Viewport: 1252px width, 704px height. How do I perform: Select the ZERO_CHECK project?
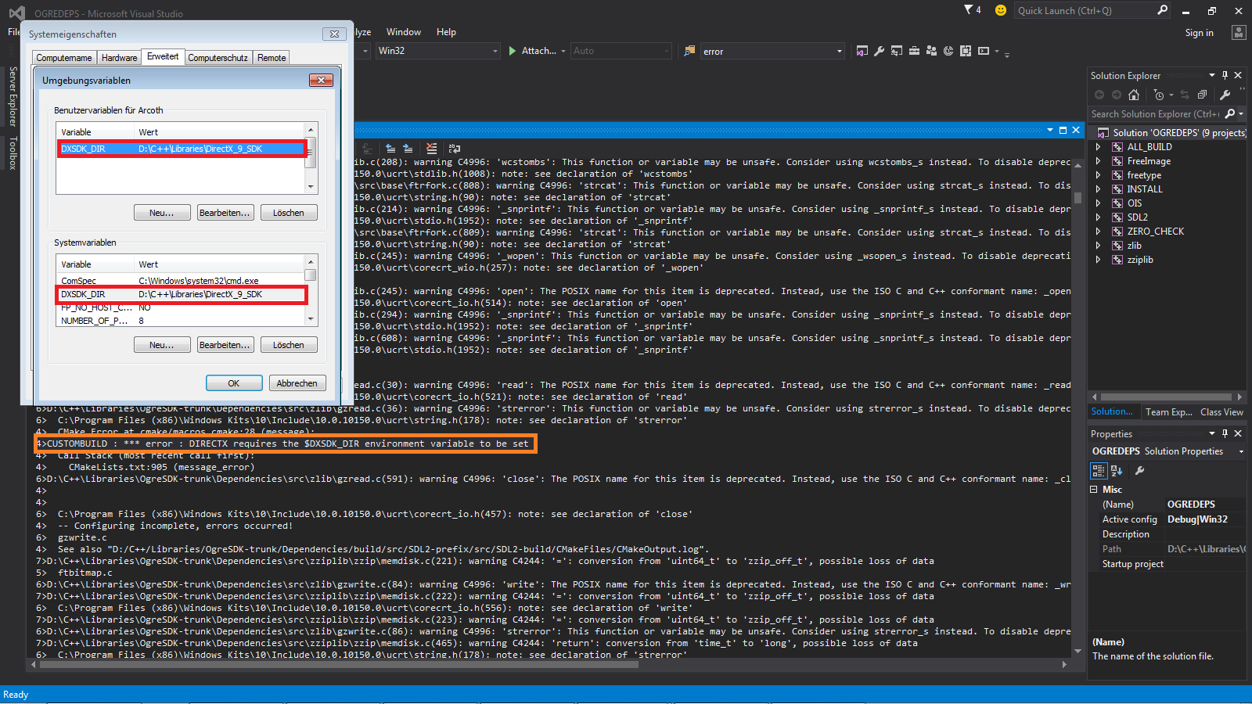(1155, 232)
